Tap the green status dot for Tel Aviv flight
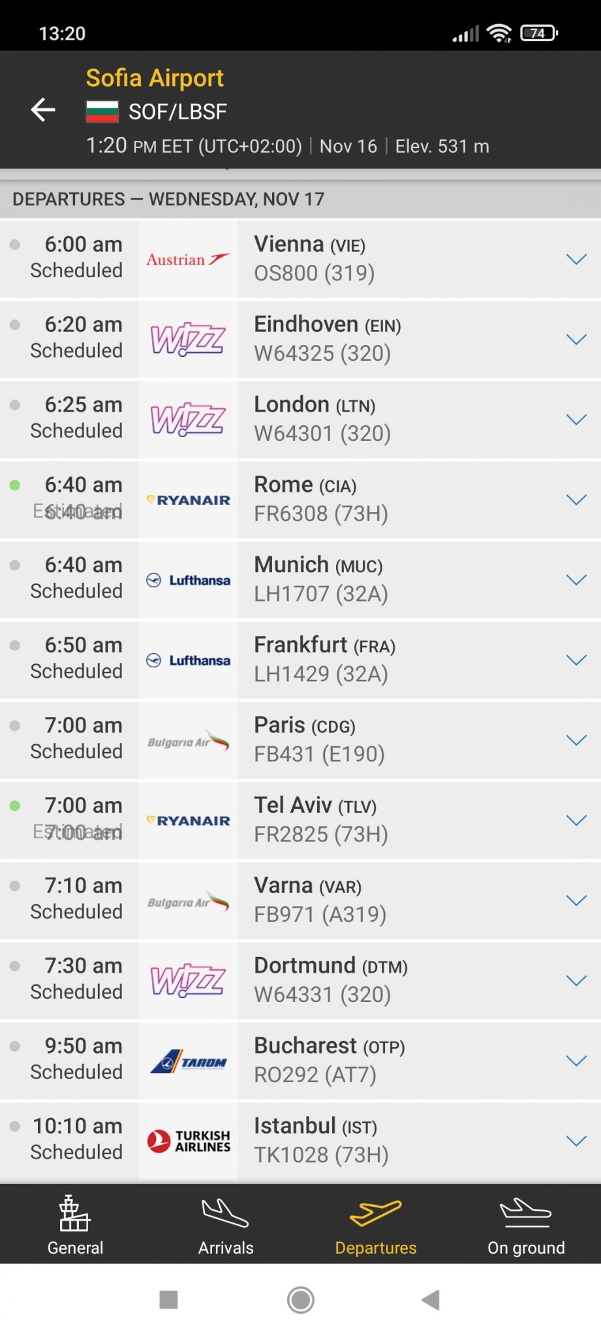 15,806
